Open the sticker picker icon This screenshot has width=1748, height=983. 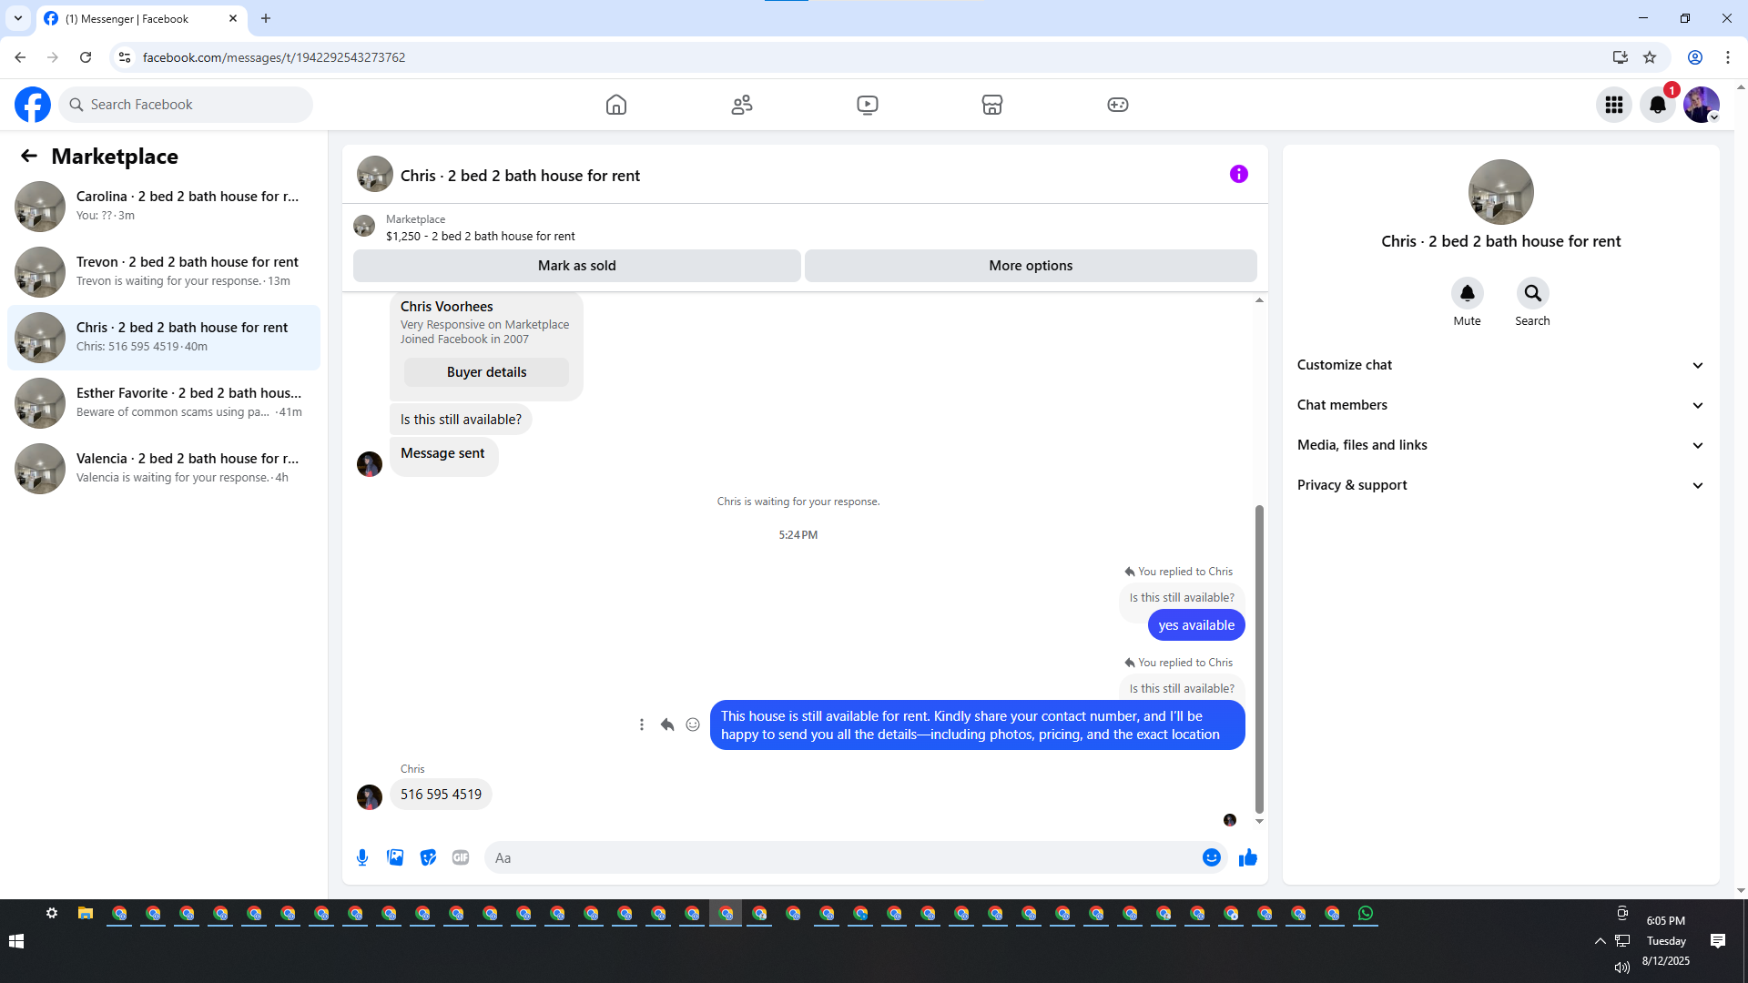428,857
